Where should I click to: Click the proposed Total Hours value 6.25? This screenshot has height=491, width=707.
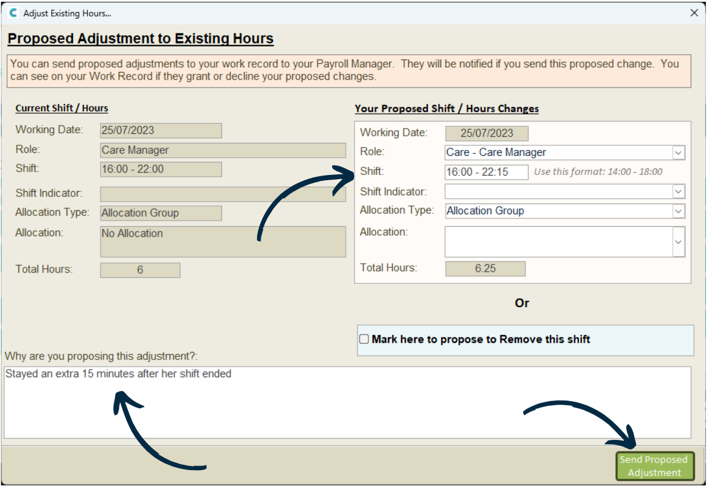pyautogui.click(x=485, y=269)
